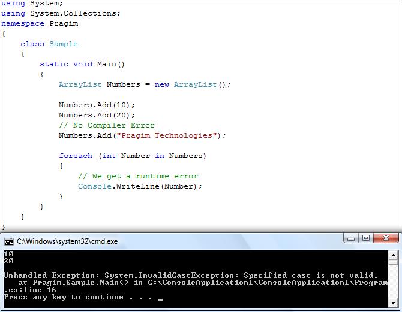Click the 'ArrayList Numbers = new ArrayList();' line

(x=145, y=84)
